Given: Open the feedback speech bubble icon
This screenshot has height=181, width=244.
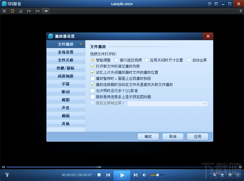Looking at the screenshot, I should pyautogui.click(x=209, y=4).
